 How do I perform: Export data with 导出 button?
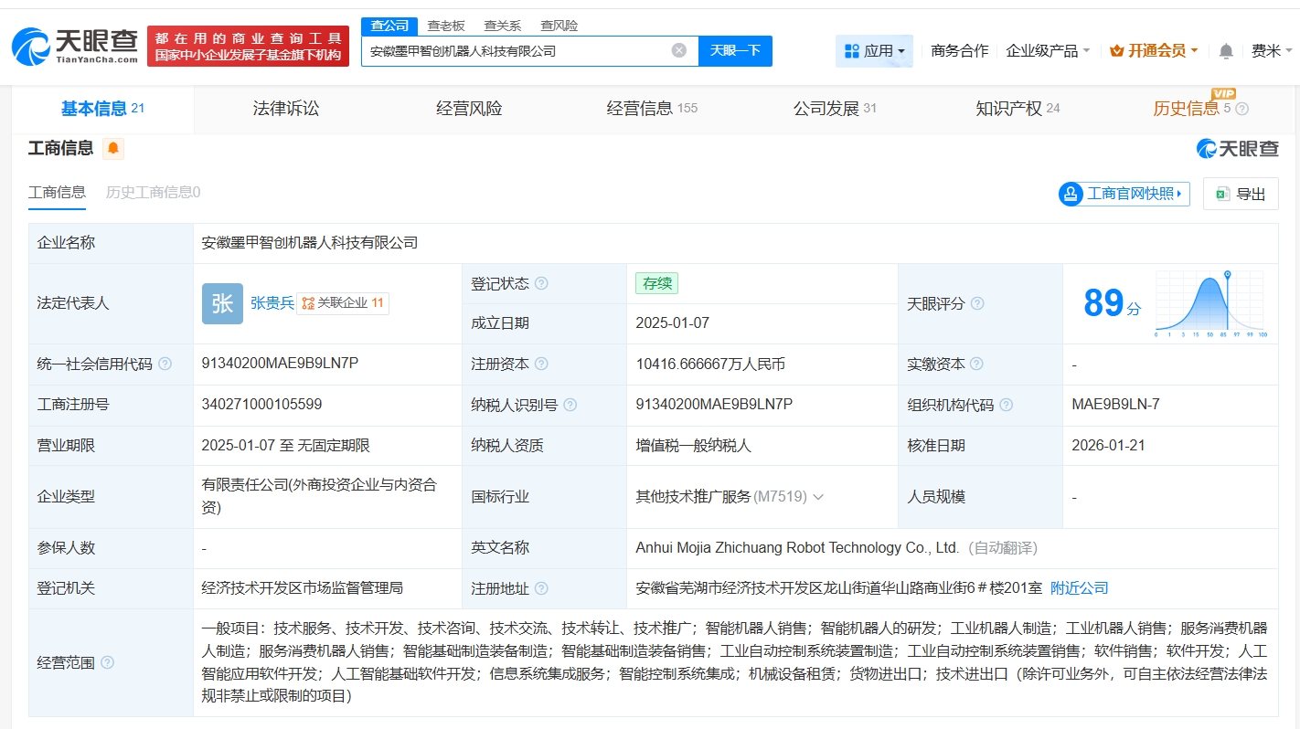1241,194
